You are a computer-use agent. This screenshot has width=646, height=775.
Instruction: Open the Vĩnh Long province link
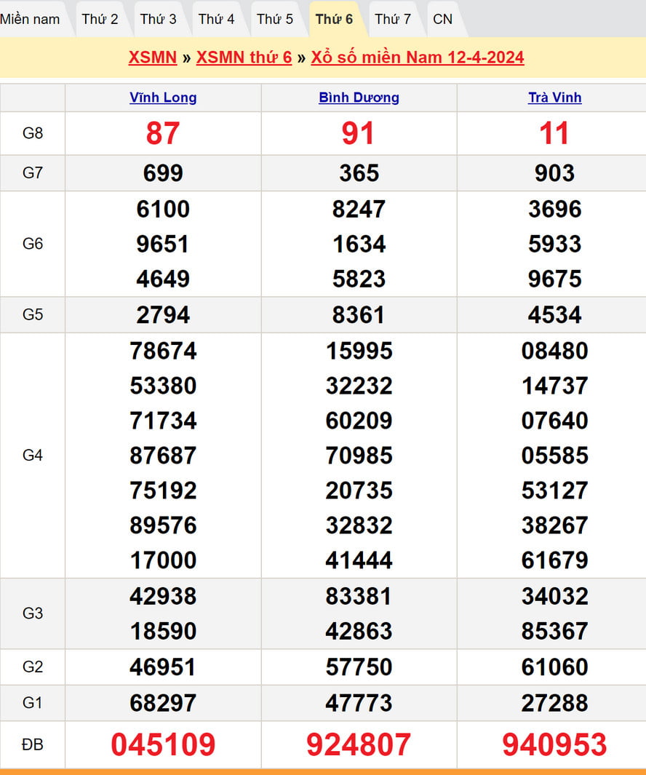pyautogui.click(x=163, y=98)
